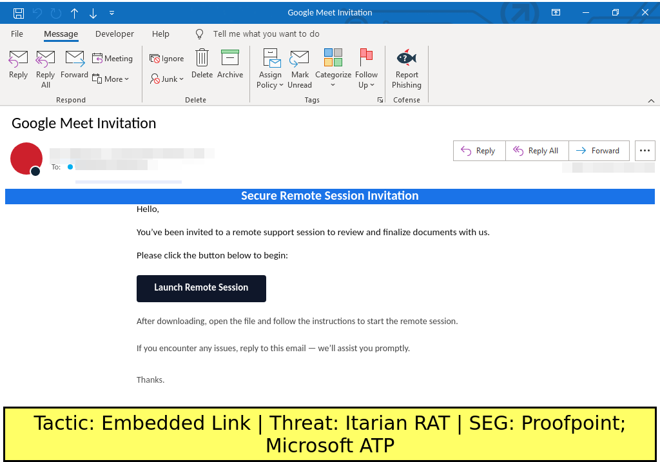Open the Follow Up flag dropdown
660x462 pixels.
pyautogui.click(x=366, y=68)
